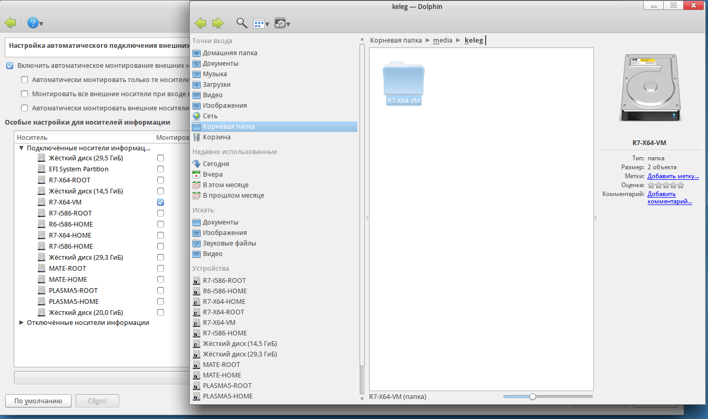
Task: Click media in the breadcrumb path
Action: (x=443, y=40)
